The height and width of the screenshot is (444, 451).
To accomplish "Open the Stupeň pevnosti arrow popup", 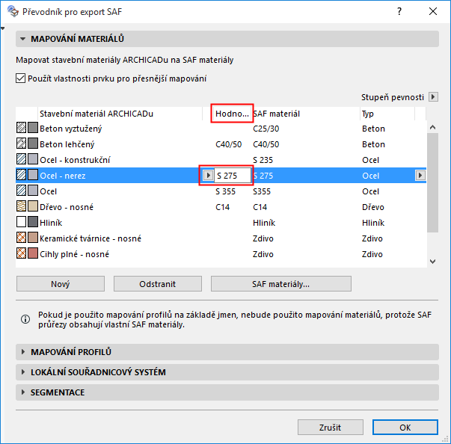I will (433, 97).
